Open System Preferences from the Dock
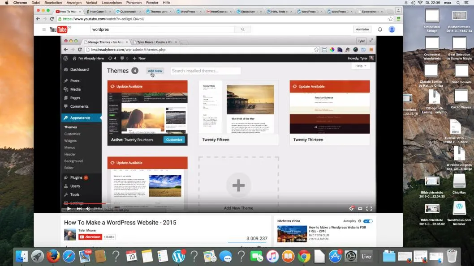 pyautogui.click(x=351, y=257)
